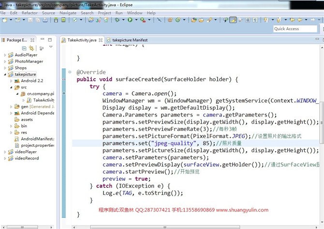This screenshot has width=324, height=229.
Task: Toggle Mark Occurrences highlighter button
Action: tap(233, 20)
